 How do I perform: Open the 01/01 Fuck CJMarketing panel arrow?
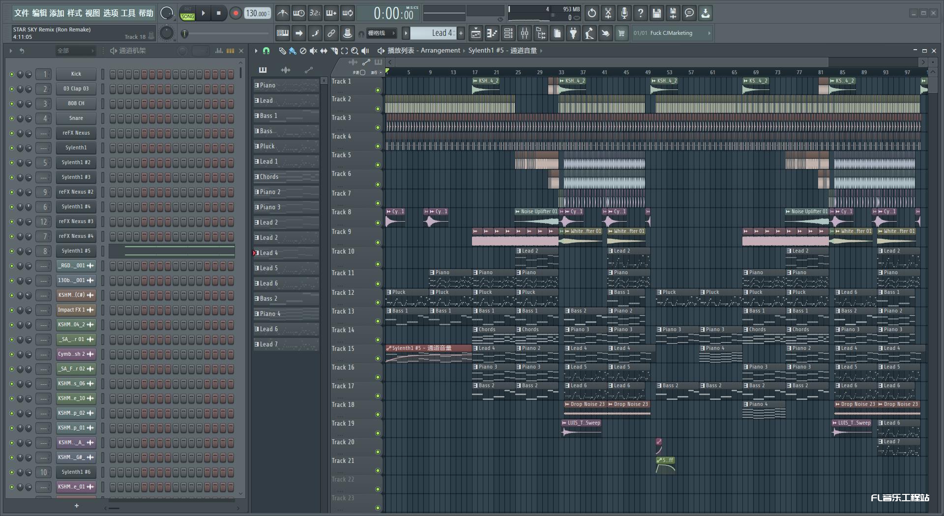point(709,33)
